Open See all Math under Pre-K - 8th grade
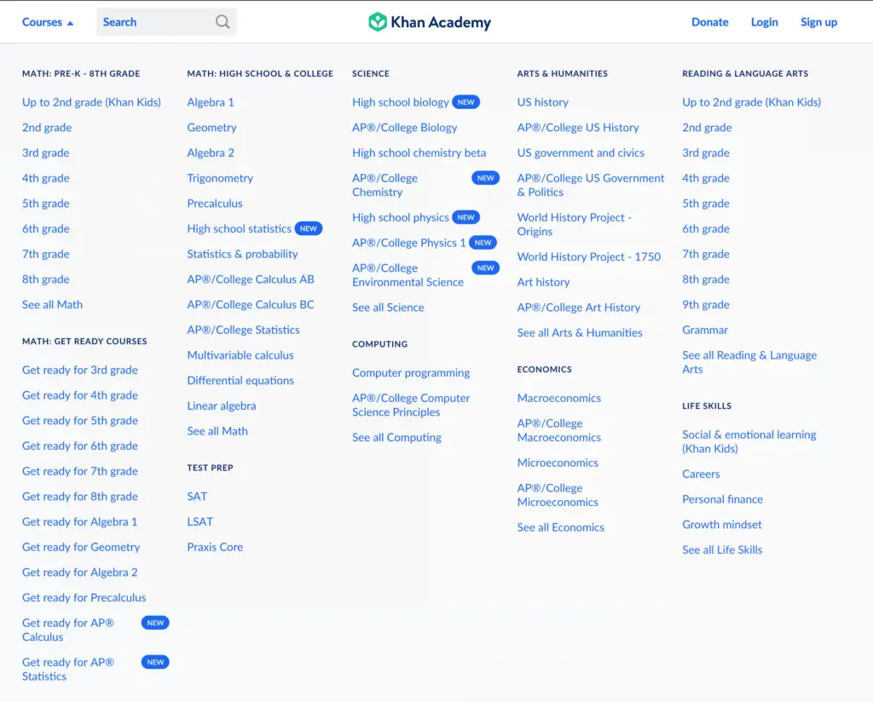Image resolution: width=873 pixels, height=702 pixels. (52, 305)
